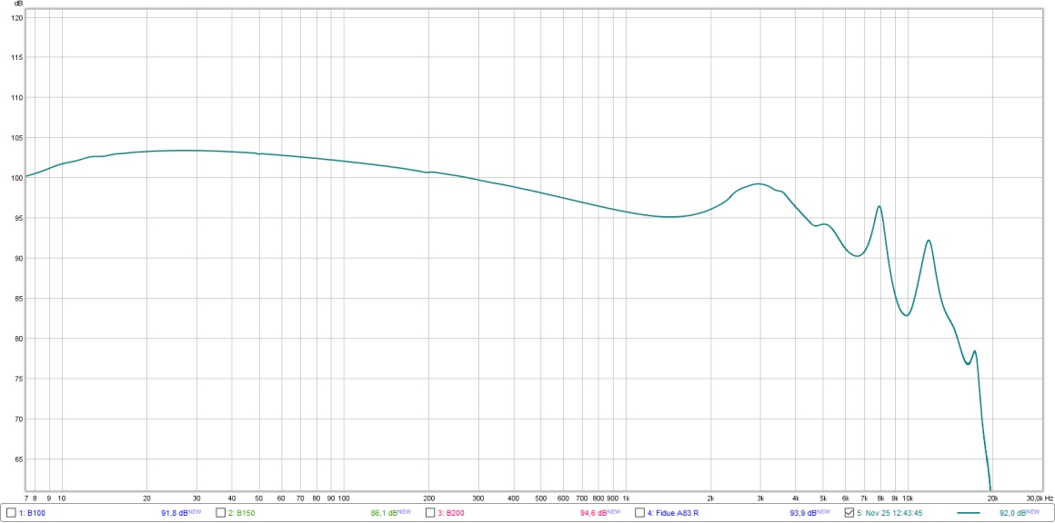The height and width of the screenshot is (523, 1055).
Task: Tick the 3: B200 trace checkbox
Action: [430, 513]
